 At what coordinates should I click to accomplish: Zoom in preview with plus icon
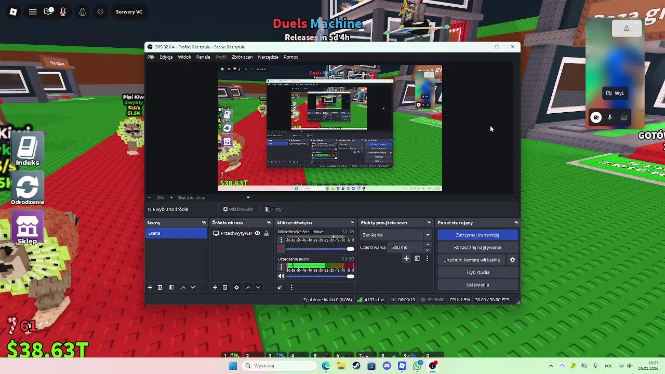[171, 197]
